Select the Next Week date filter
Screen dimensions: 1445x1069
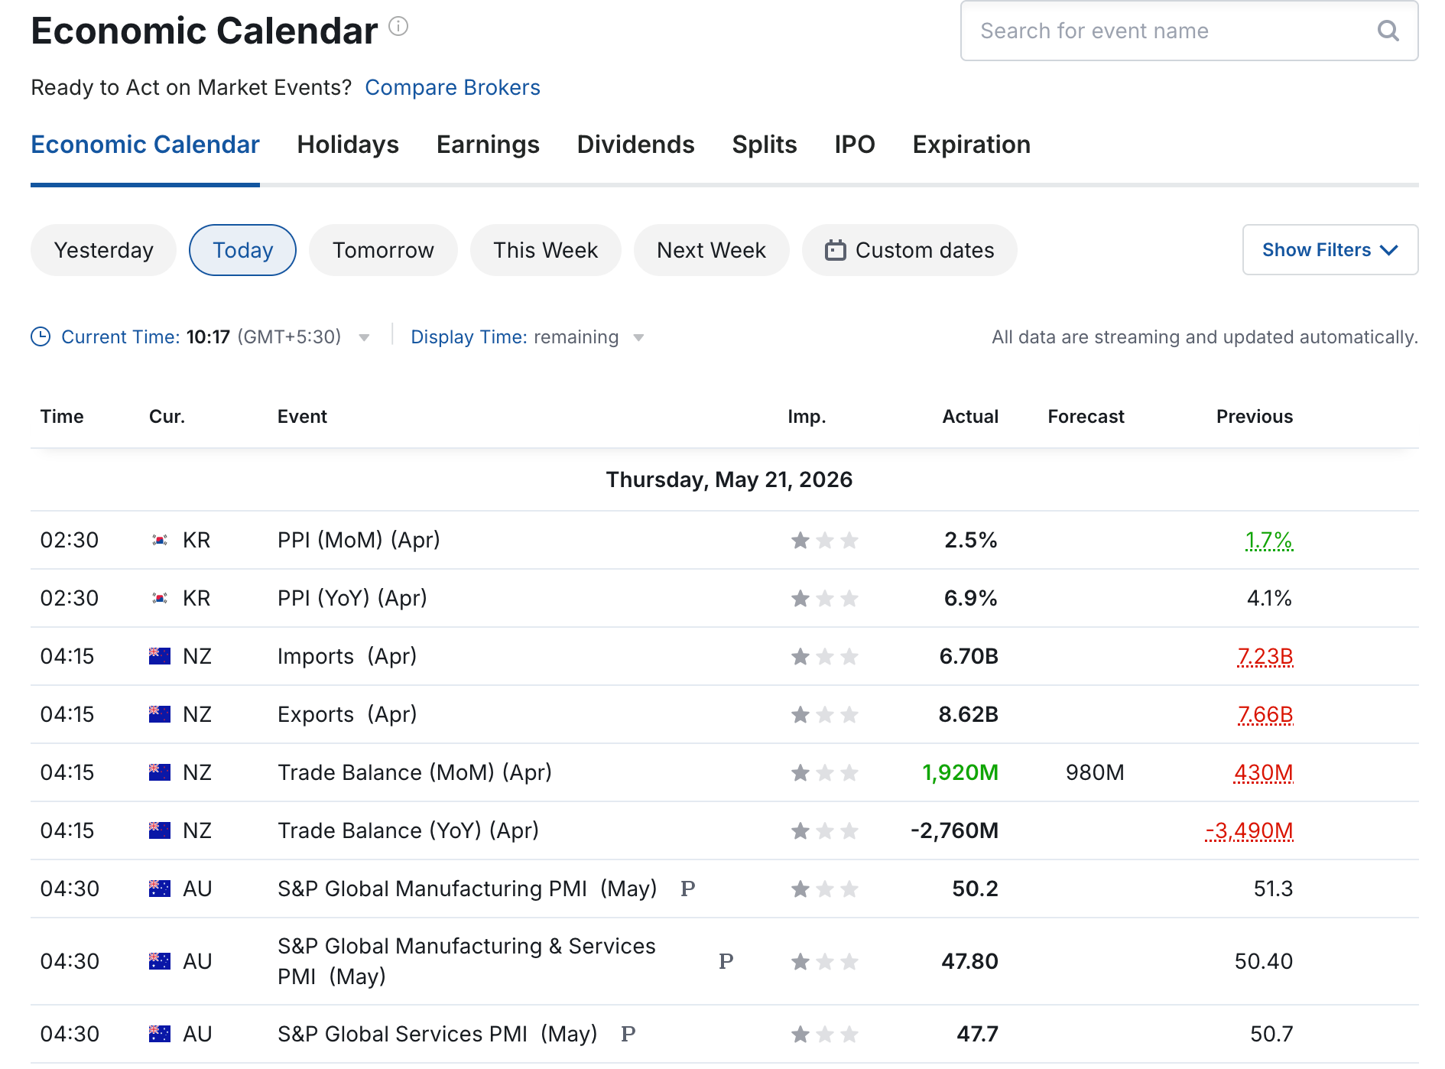pos(711,250)
